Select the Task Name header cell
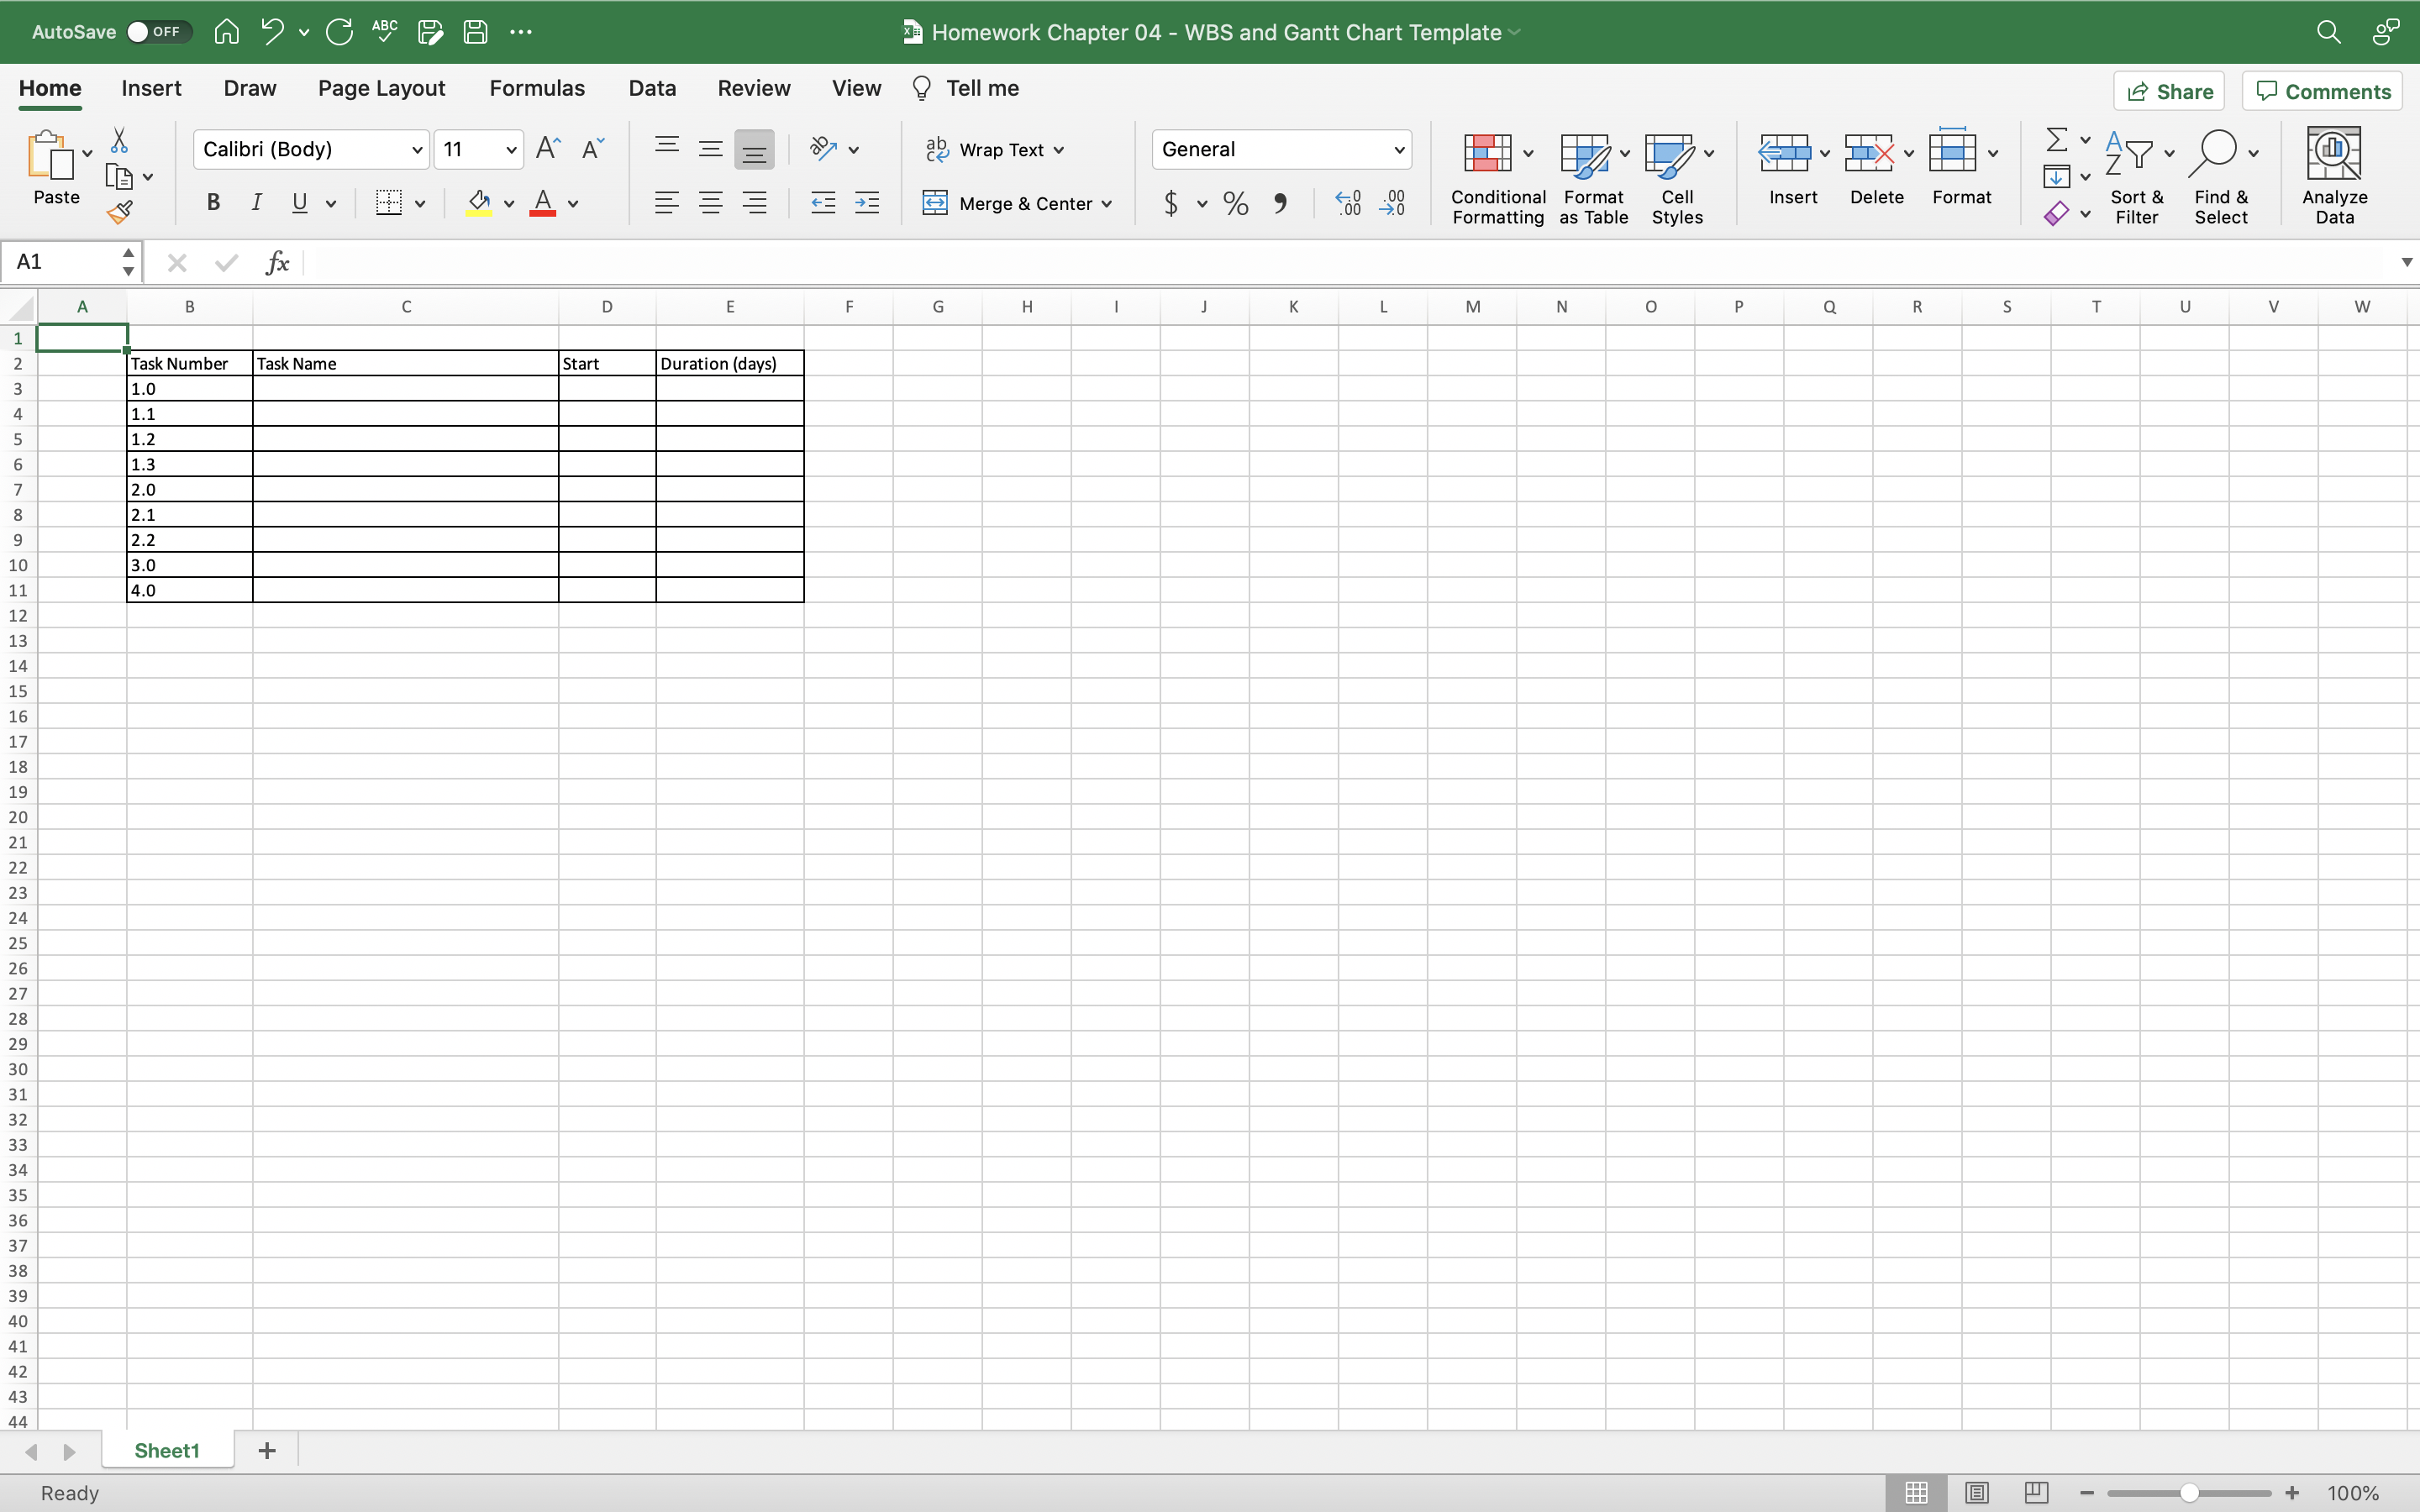Viewport: 2420px width, 1512px height. [x=405, y=363]
